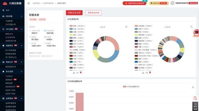Open 品牌声量榜单 in the sidebar
The height and width of the screenshot is (111, 199).
(x=11, y=103)
